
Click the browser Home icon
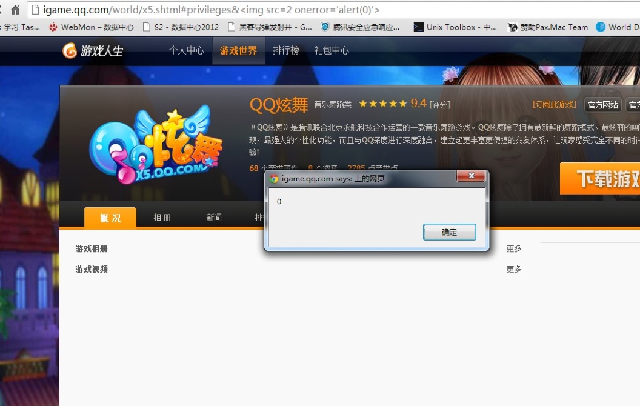[x=15, y=10]
